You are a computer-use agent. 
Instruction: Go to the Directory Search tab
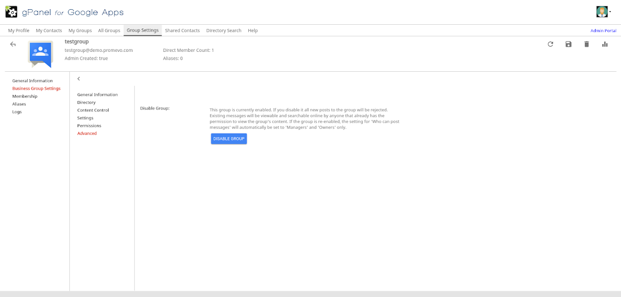224,31
